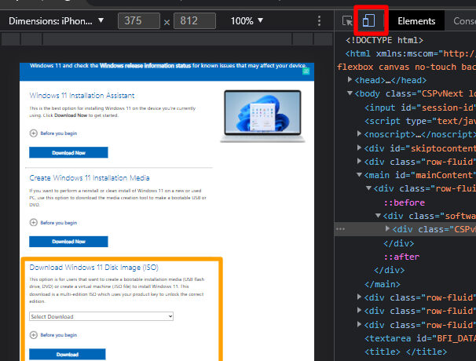
Task: Collapse the softwa... div node
Action: pyautogui.click(x=378, y=216)
